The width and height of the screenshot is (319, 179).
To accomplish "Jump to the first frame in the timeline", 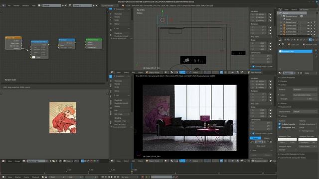I will point(102,177).
